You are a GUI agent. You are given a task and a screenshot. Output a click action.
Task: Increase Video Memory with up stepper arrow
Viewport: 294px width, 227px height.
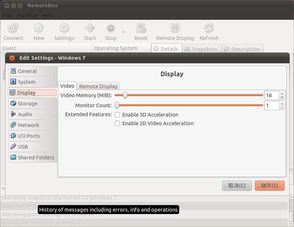click(x=282, y=94)
